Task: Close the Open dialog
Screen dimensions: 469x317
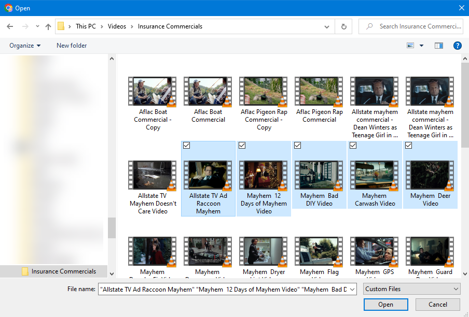Action: (x=462, y=8)
